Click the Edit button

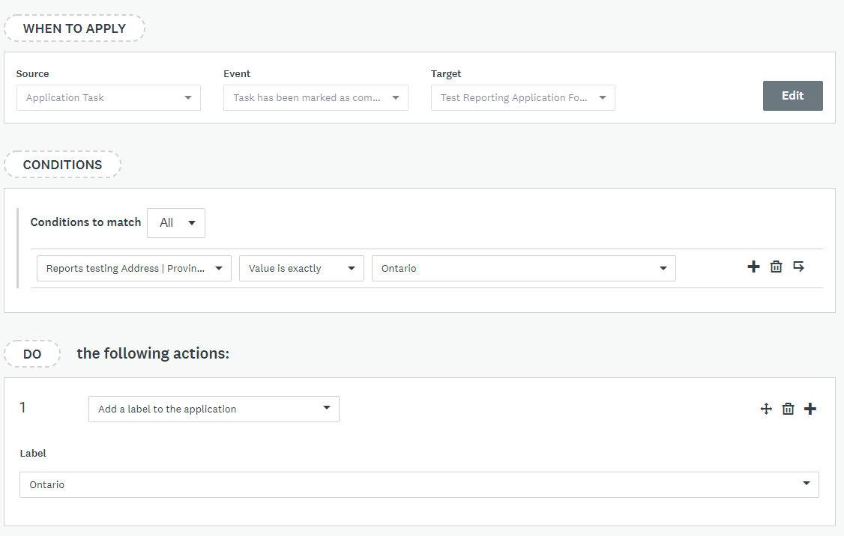click(x=793, y=96)
